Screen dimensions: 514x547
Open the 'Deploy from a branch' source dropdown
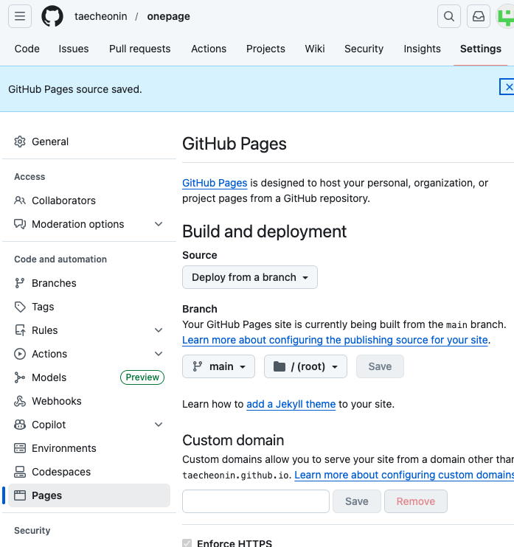point(250,277)
